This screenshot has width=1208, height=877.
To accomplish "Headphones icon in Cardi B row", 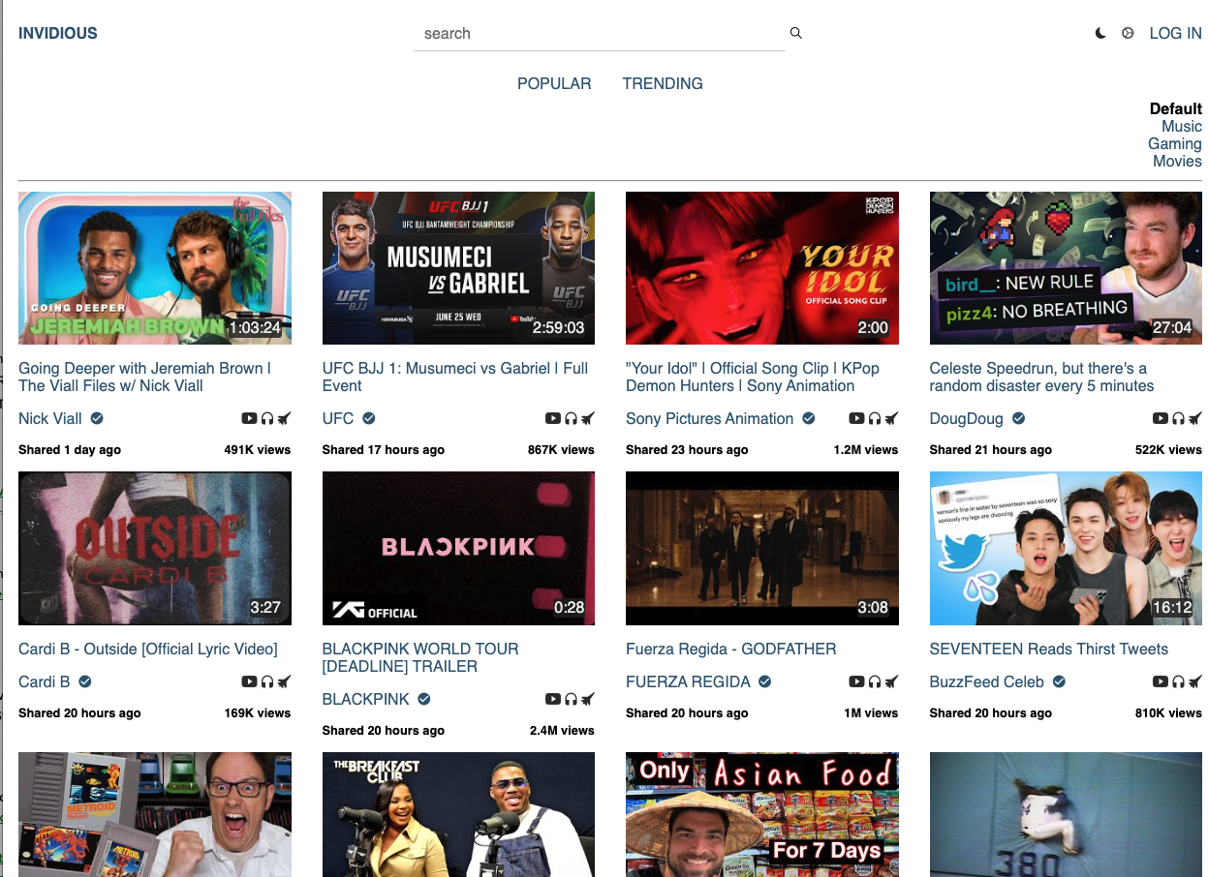I will click(x=267, y=681).
